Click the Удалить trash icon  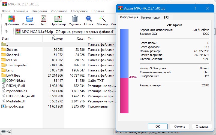(75, 19)
